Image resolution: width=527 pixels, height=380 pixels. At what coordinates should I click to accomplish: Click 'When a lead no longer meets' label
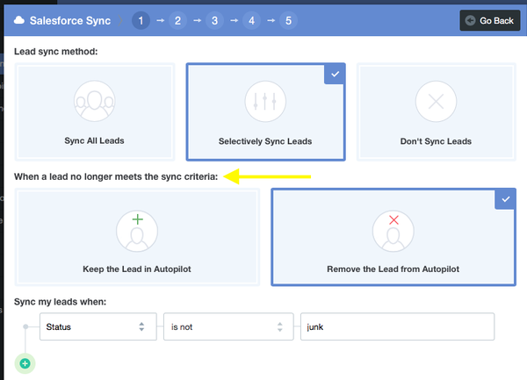(116, 176)
